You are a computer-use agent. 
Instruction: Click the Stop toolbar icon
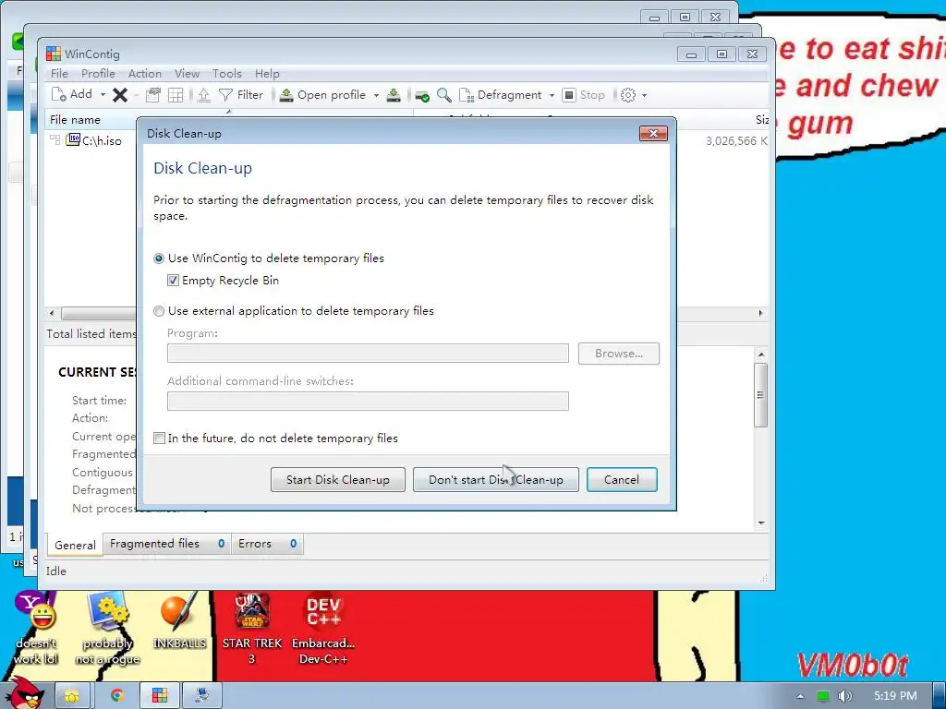569,95
